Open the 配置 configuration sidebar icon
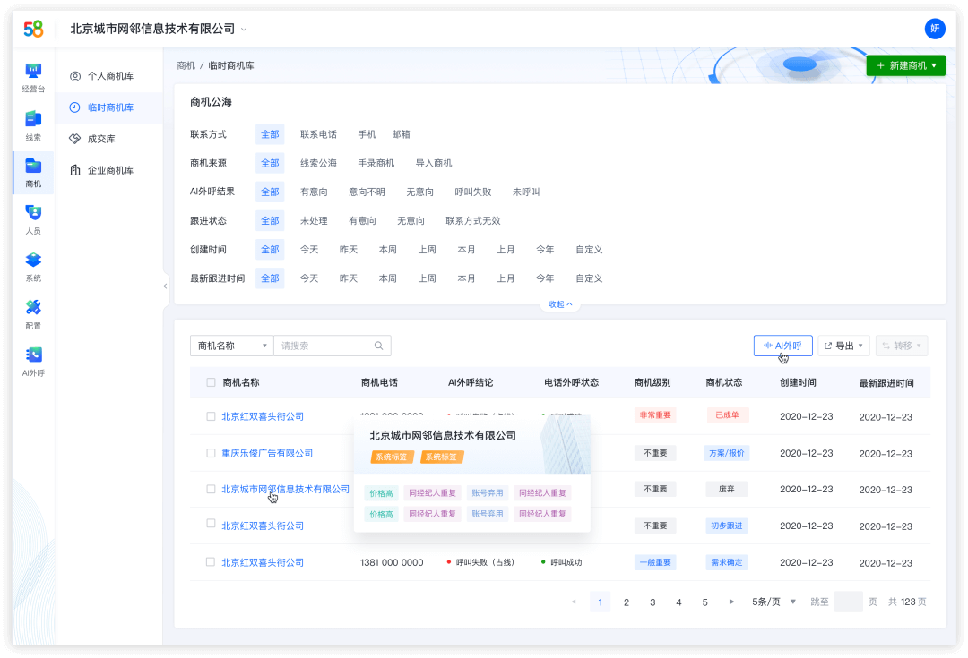Viewport: 968px width, 658px height. [x=33, y=314]
